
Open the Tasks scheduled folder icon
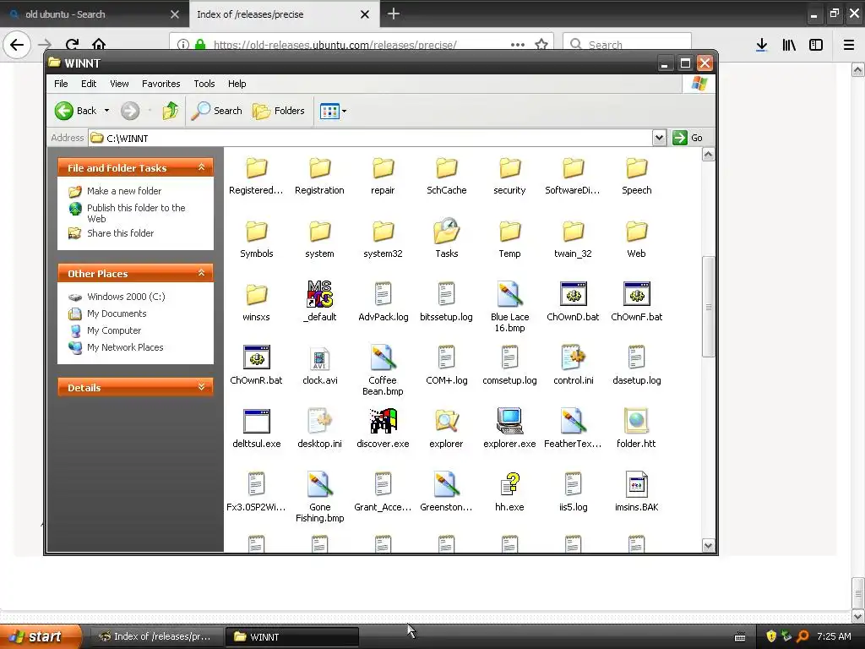[446, 239]
